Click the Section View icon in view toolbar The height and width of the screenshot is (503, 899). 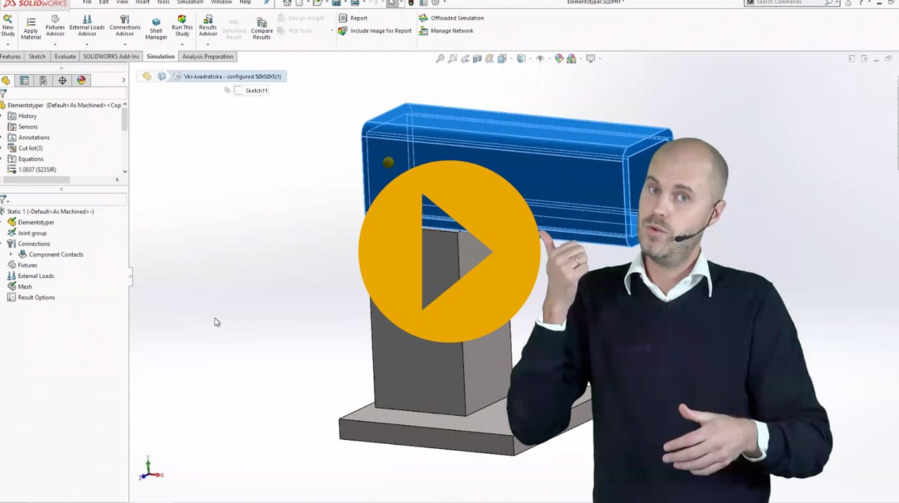click(x=477, y=59)
